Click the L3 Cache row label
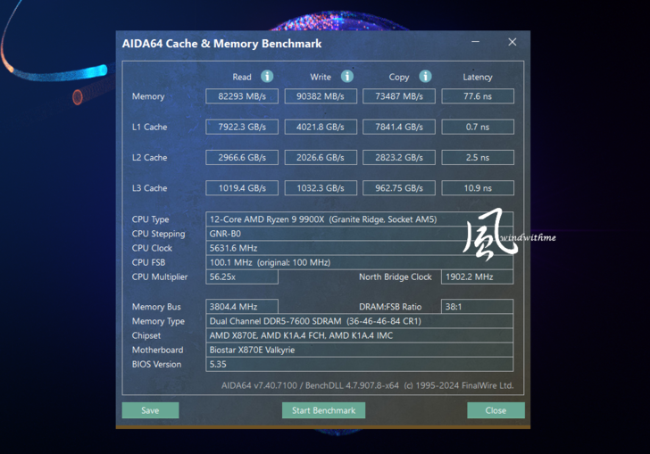 pos(149,188)
